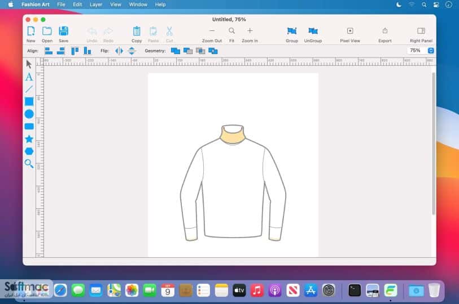
Task: Activate the magnifier zoom tool
Action: 29,163
